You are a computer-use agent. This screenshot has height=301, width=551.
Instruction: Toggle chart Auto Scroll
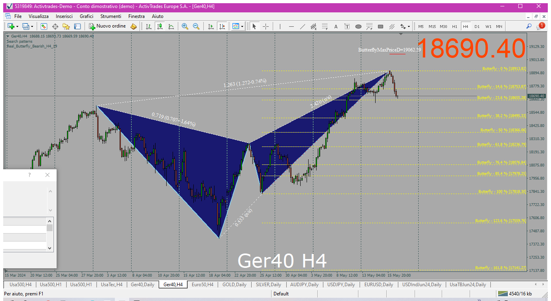[x=211, y=26]
